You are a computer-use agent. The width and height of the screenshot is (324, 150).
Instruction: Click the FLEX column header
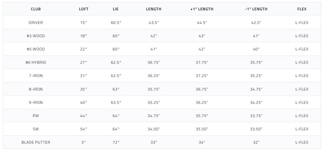pos(302,9)
